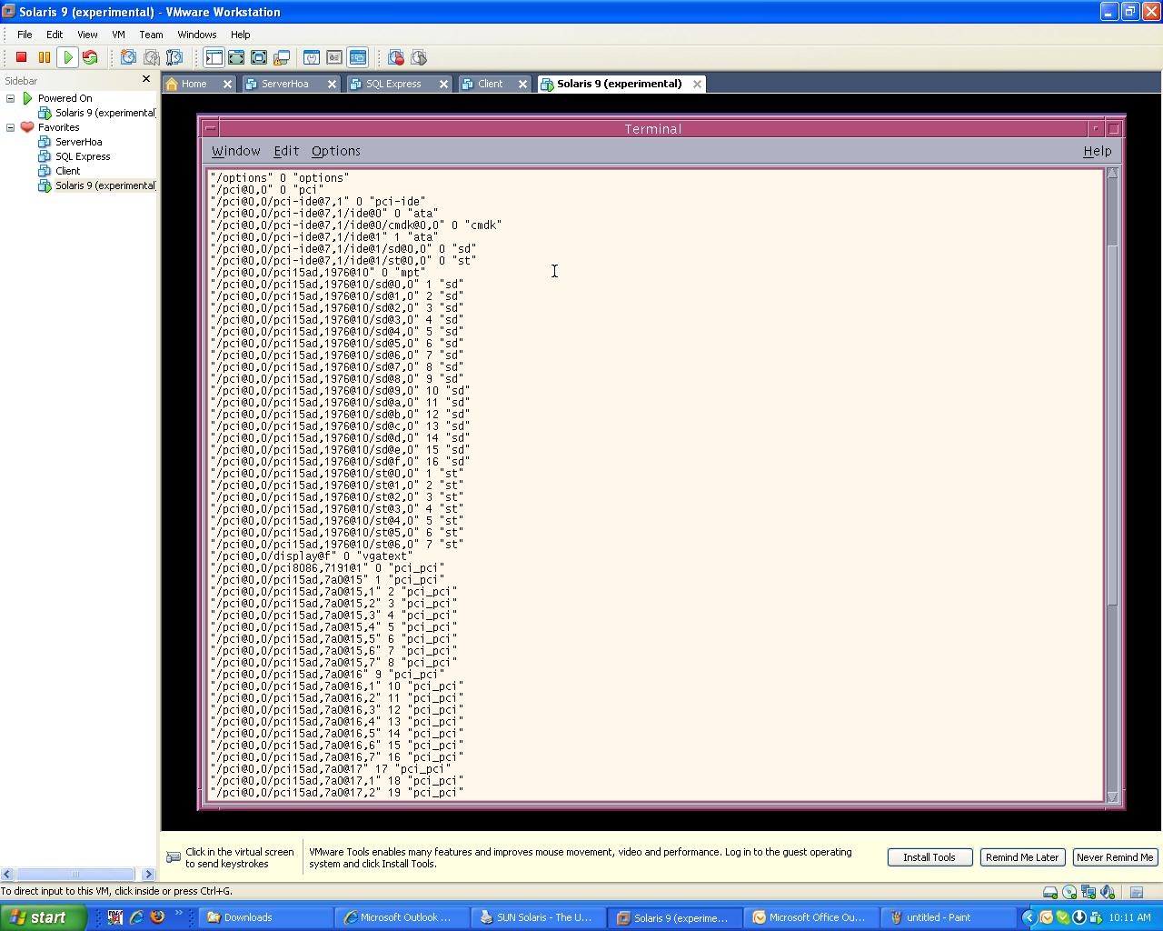Collapse the Favorites tree node
This screenshot has width=1163, height=931.
tap(11, 127)
